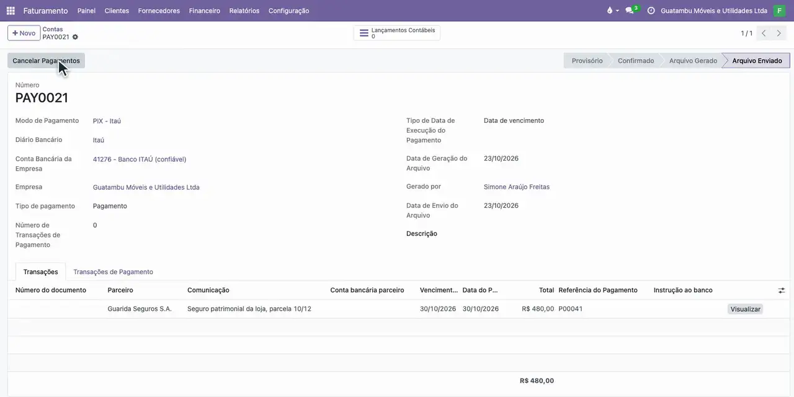Sort by the Comunicação column header
This screenshot has width=794, height=397.
[208, 290]
